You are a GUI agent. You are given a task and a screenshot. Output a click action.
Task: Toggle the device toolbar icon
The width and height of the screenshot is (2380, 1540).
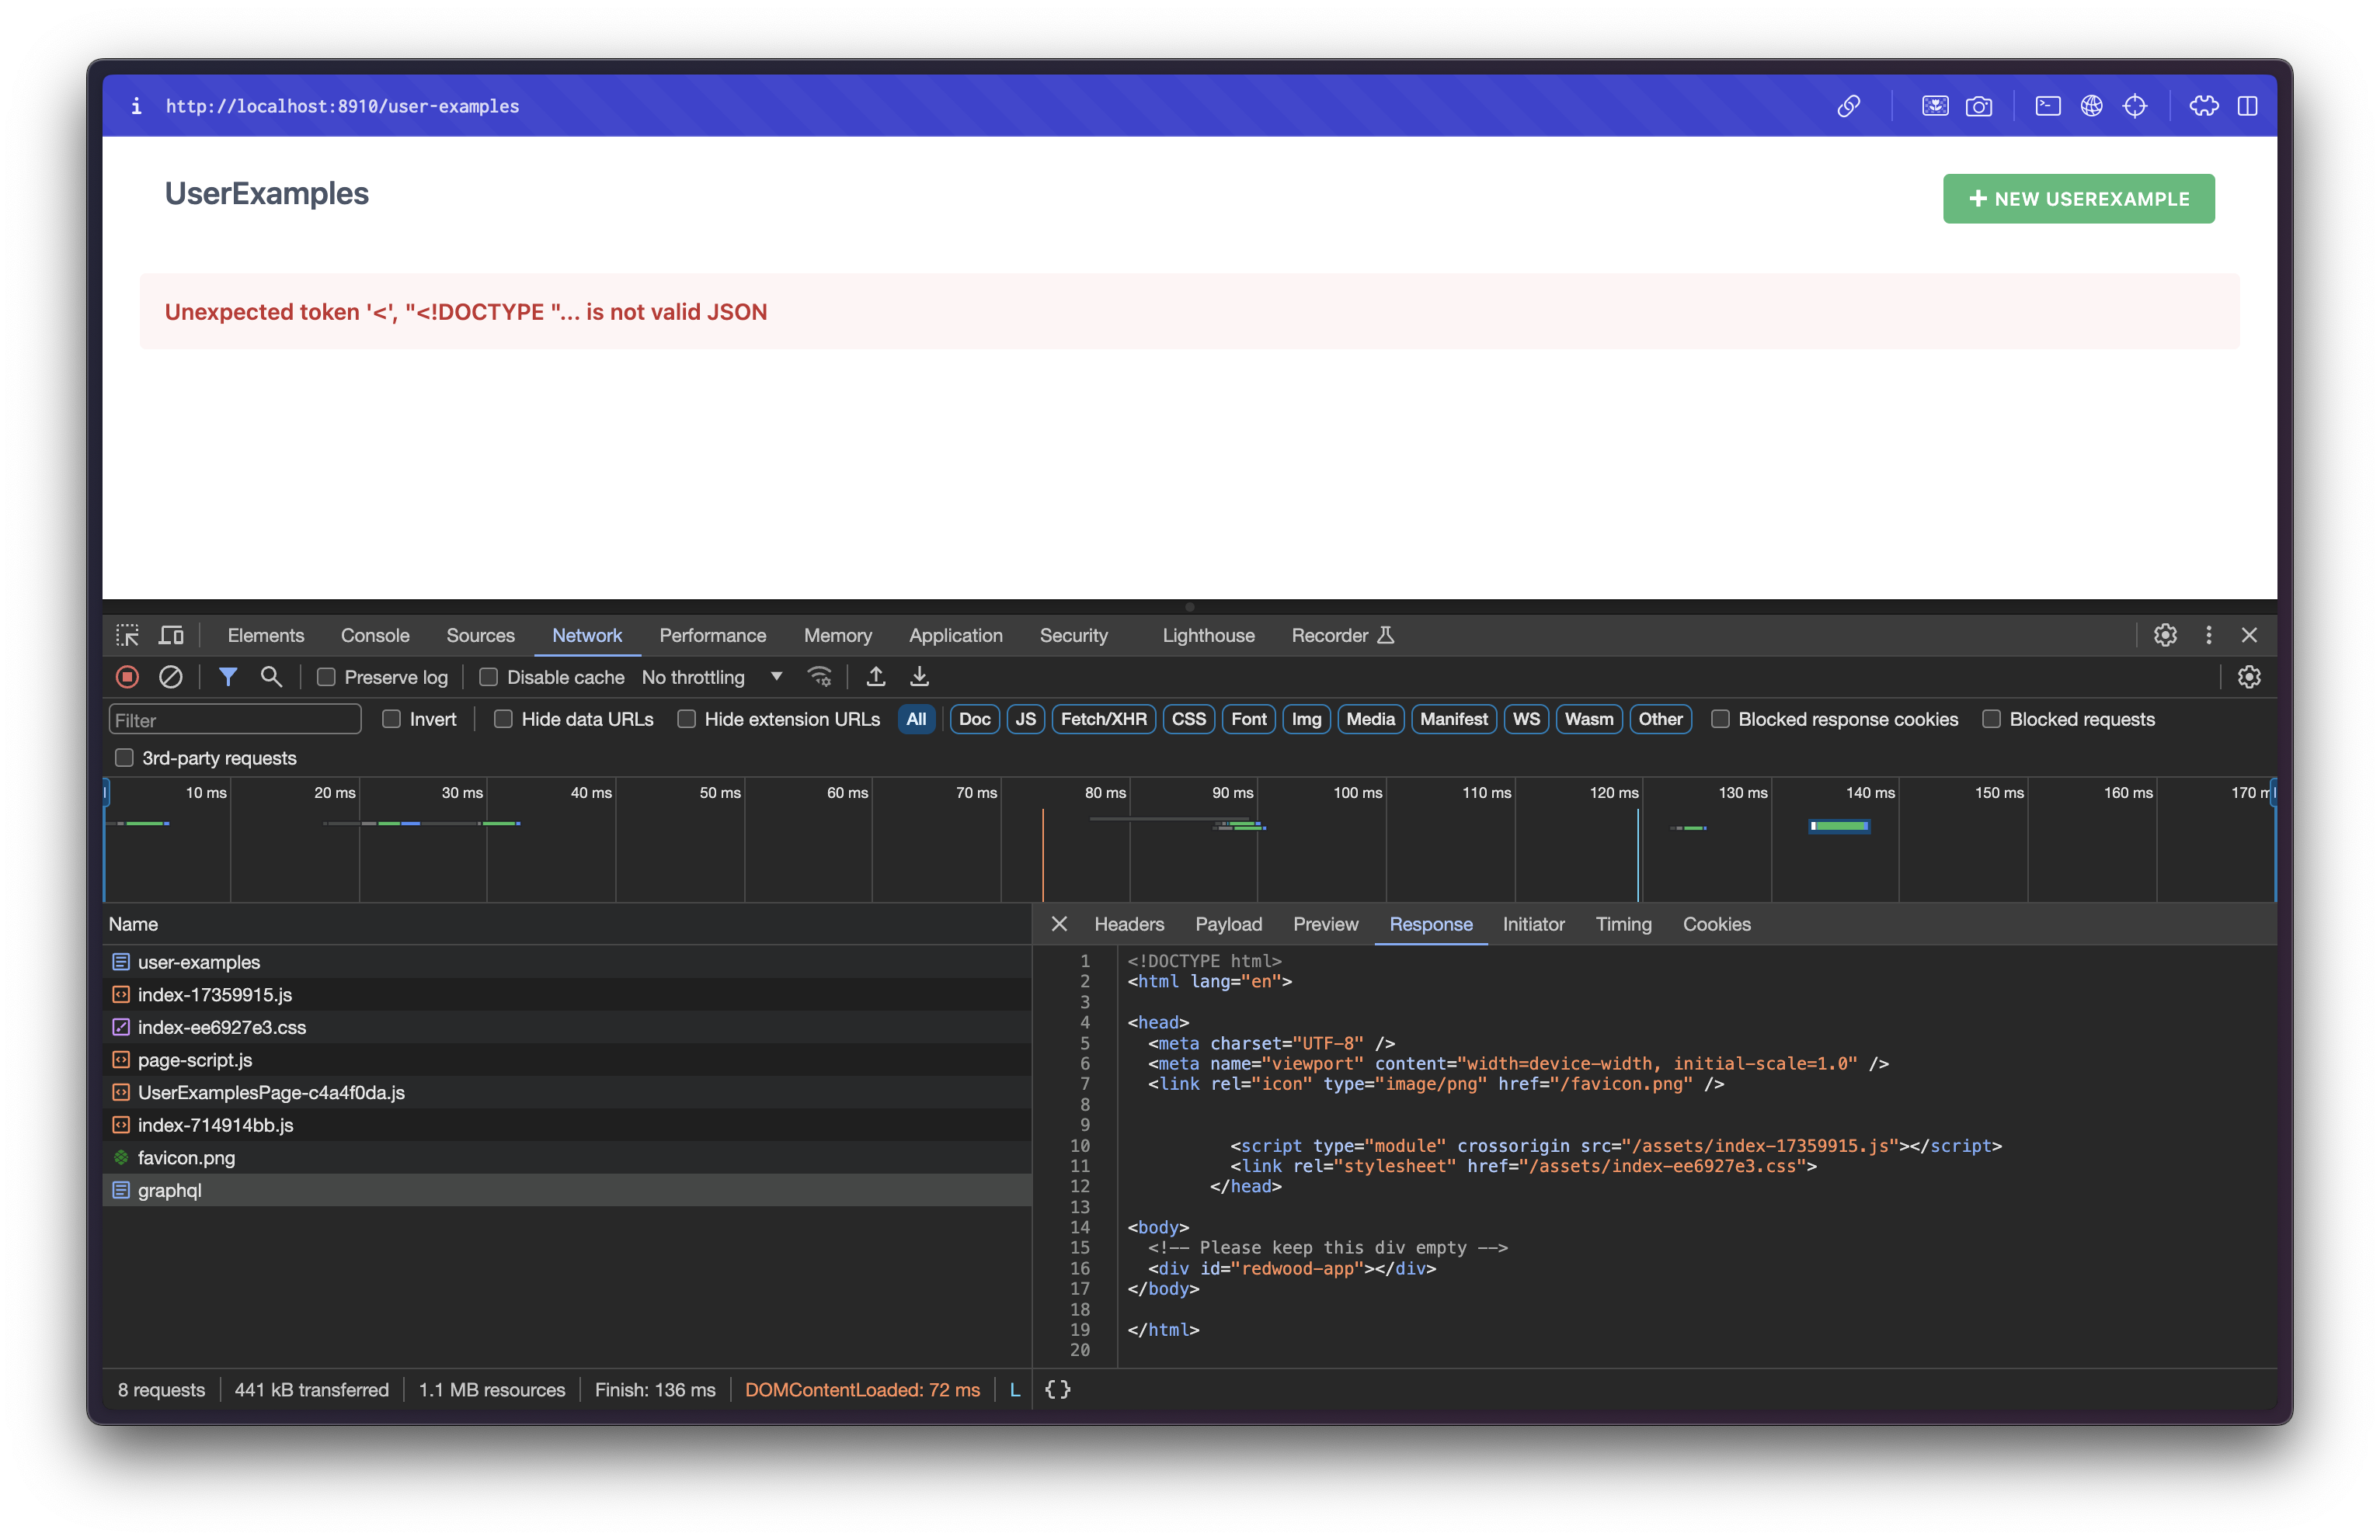172,636
